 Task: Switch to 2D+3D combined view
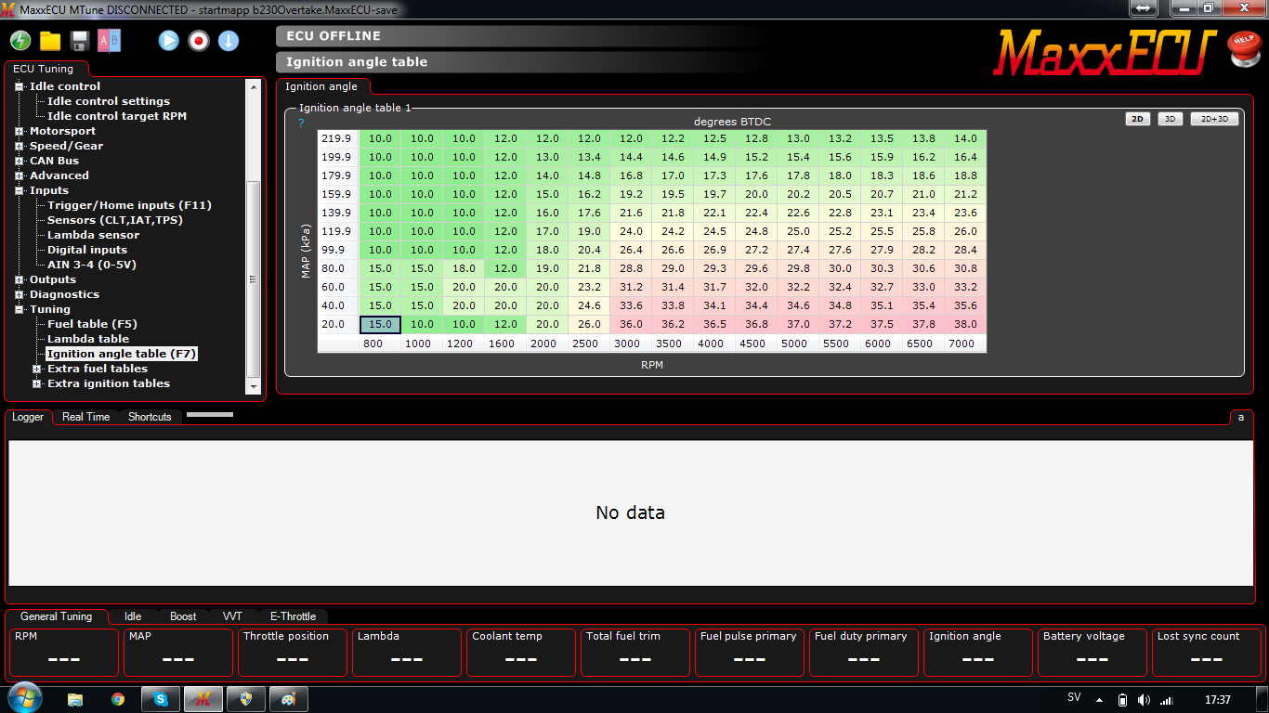coord(1214,119)
